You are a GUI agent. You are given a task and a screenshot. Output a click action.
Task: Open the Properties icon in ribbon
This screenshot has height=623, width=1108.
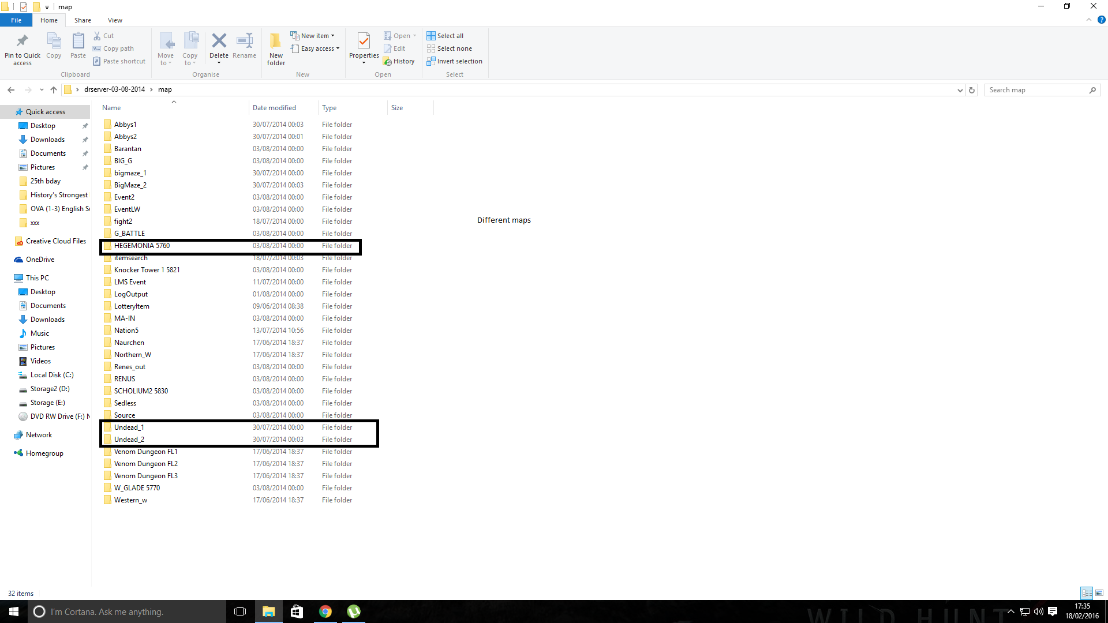(364, 42)
